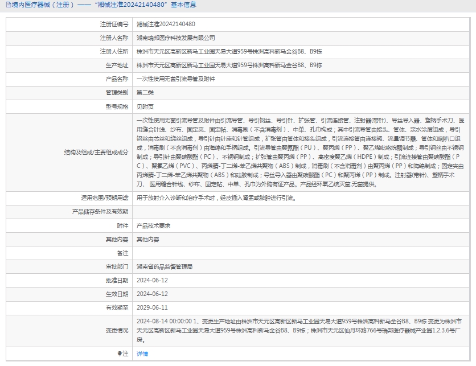Click the 批准日期 value 2024-06-12
476x366 pixels.
pyautogui.click(x=152, y=280)
